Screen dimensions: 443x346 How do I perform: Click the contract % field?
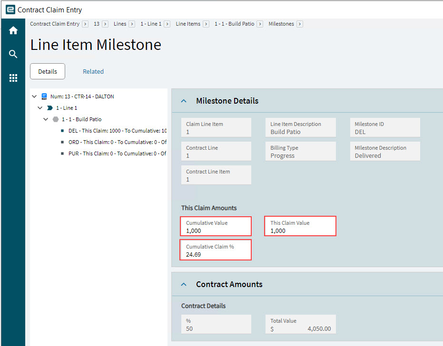point(216,324)
